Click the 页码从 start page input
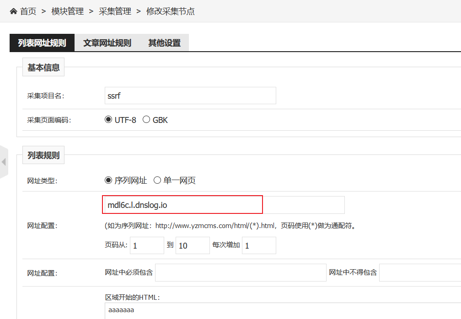The height and width of the screenshot is (319, 461). click(147, 245)
